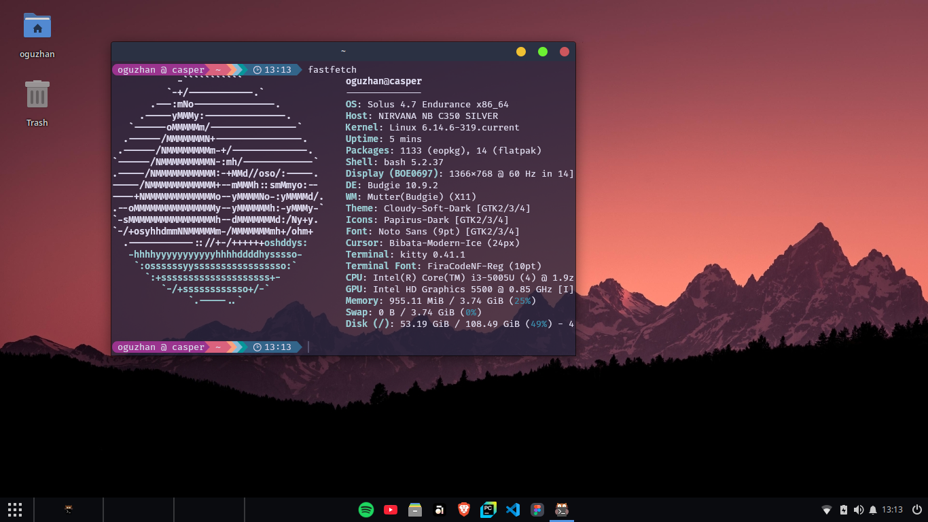Click the WM: Mutter(Budgie) (X11) line
The height and width of the screenshot is (522, 928).
(x=410, y=197)
